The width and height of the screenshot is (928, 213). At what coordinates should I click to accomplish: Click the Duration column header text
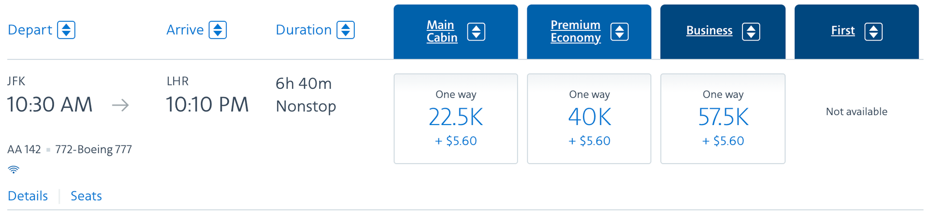pos(304,30)
